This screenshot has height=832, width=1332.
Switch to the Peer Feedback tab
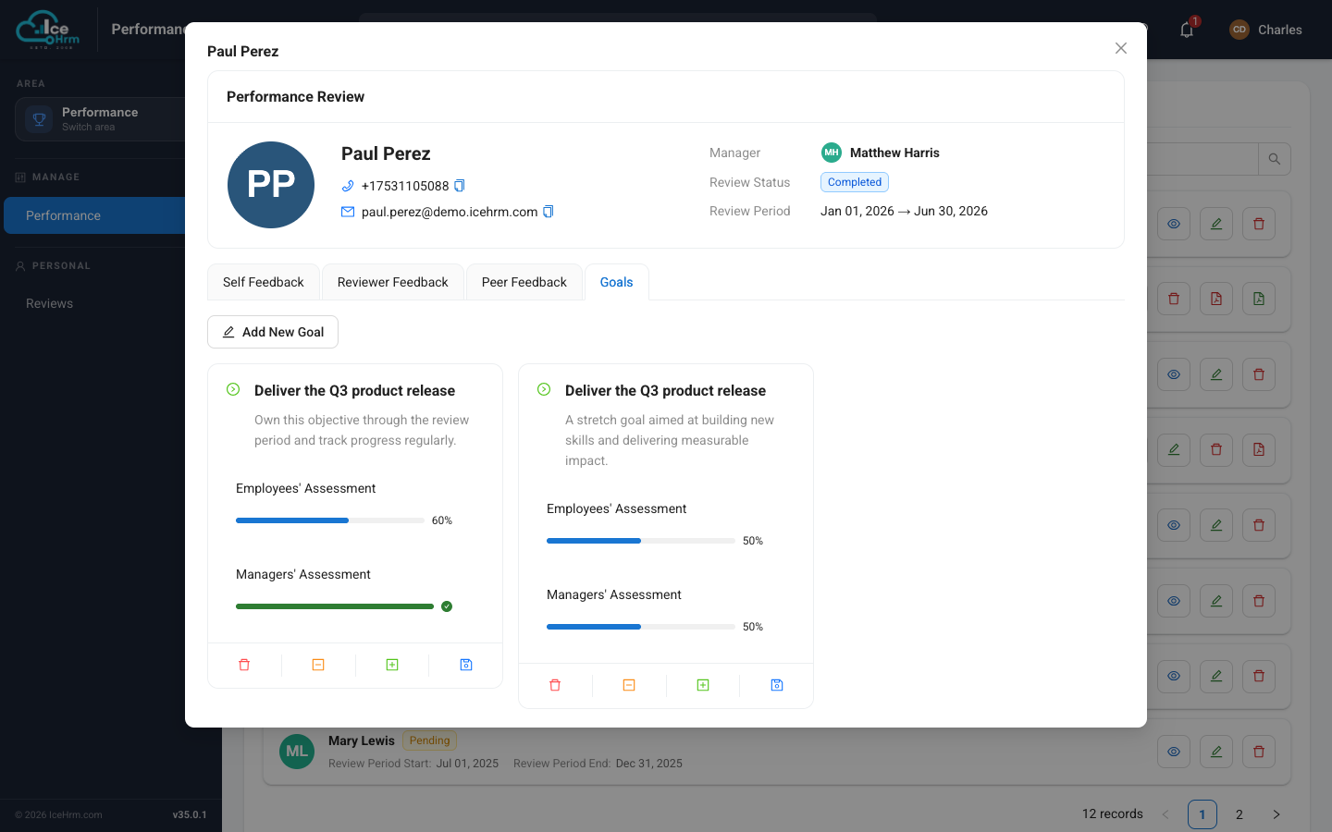[x=524, y=282]
